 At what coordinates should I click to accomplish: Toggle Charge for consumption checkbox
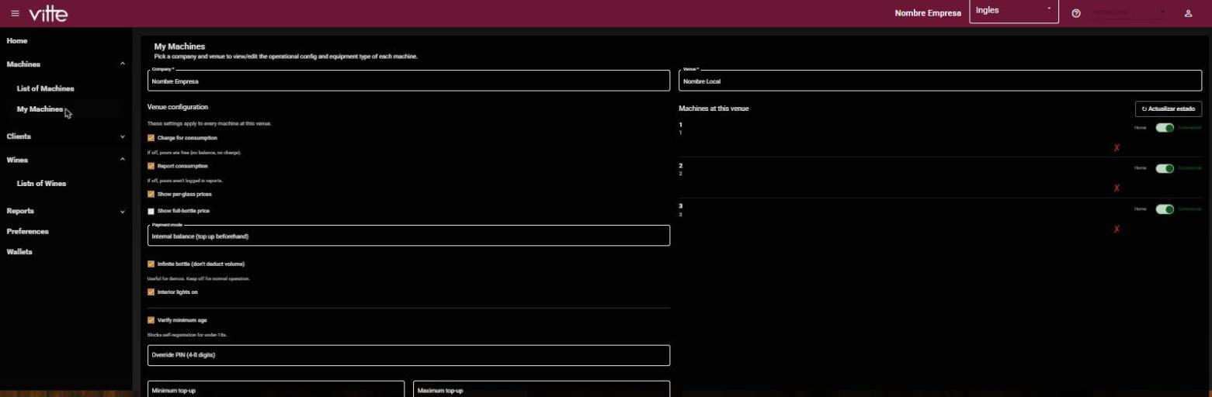click(x=151, y=138)
